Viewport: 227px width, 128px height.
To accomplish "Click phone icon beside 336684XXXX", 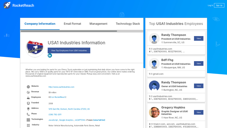I will pyautogui.click(x=152, y=127).
